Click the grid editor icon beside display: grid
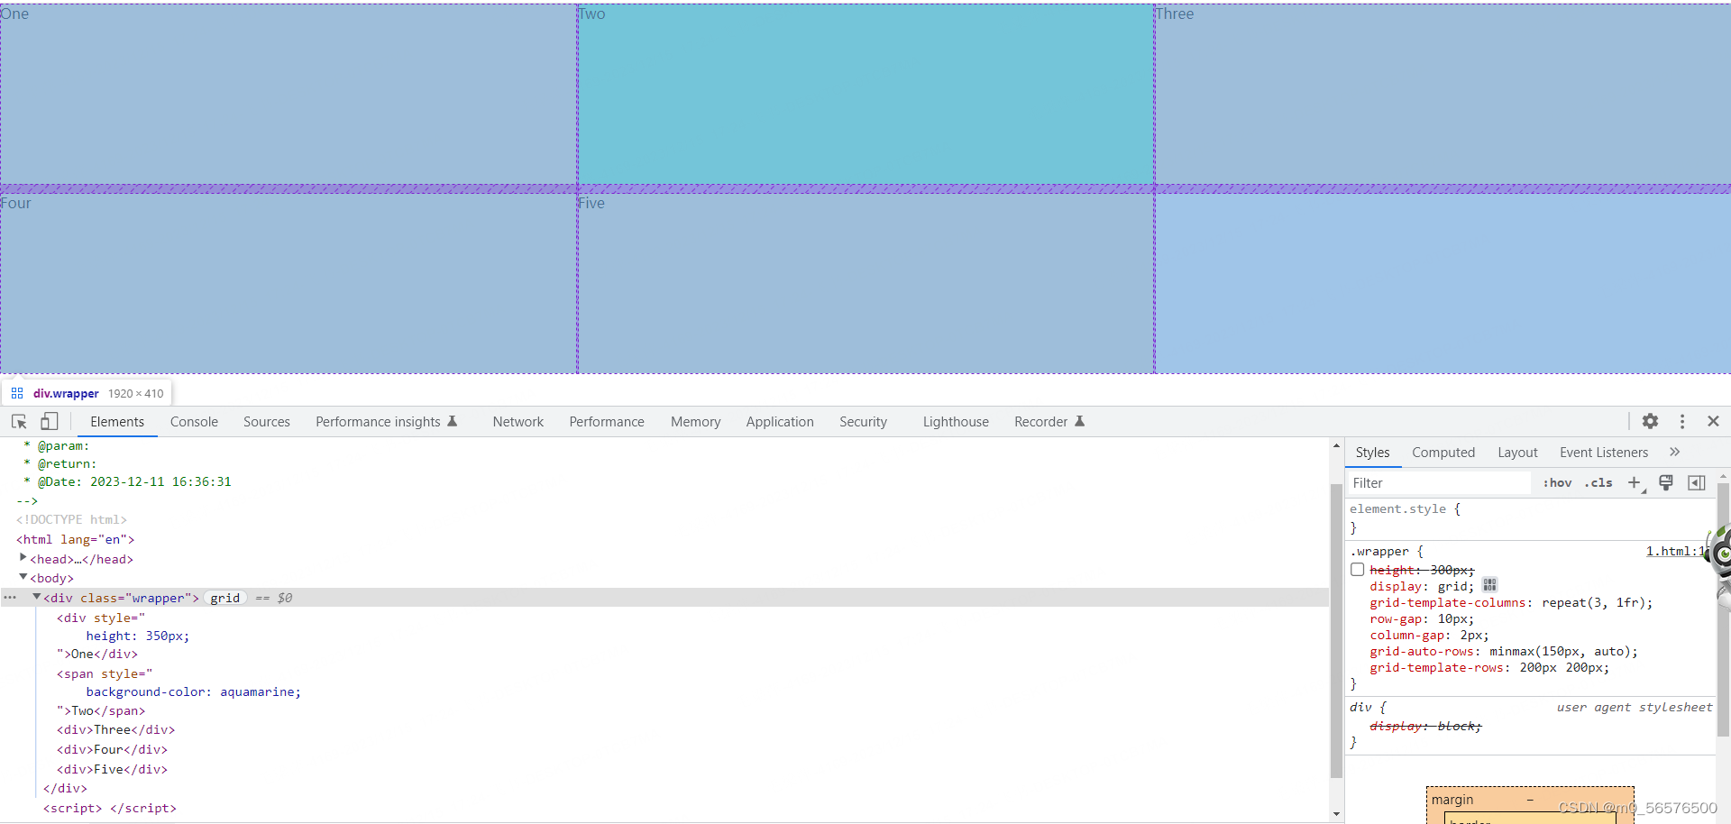The image size is (1731, 824). pyautogui.click(x=1489, y=585)
